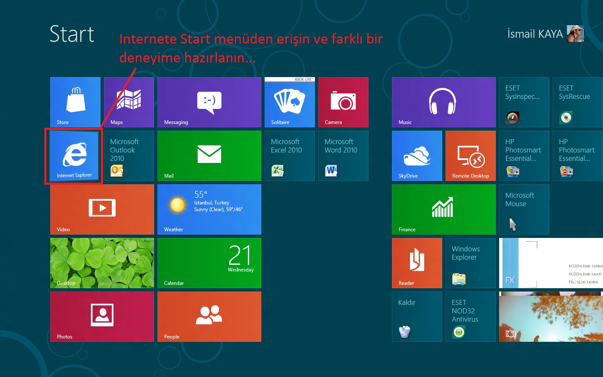Open Microsoft Outlook 2010 tile
603x377 pixels.
(x=129, y=156)
